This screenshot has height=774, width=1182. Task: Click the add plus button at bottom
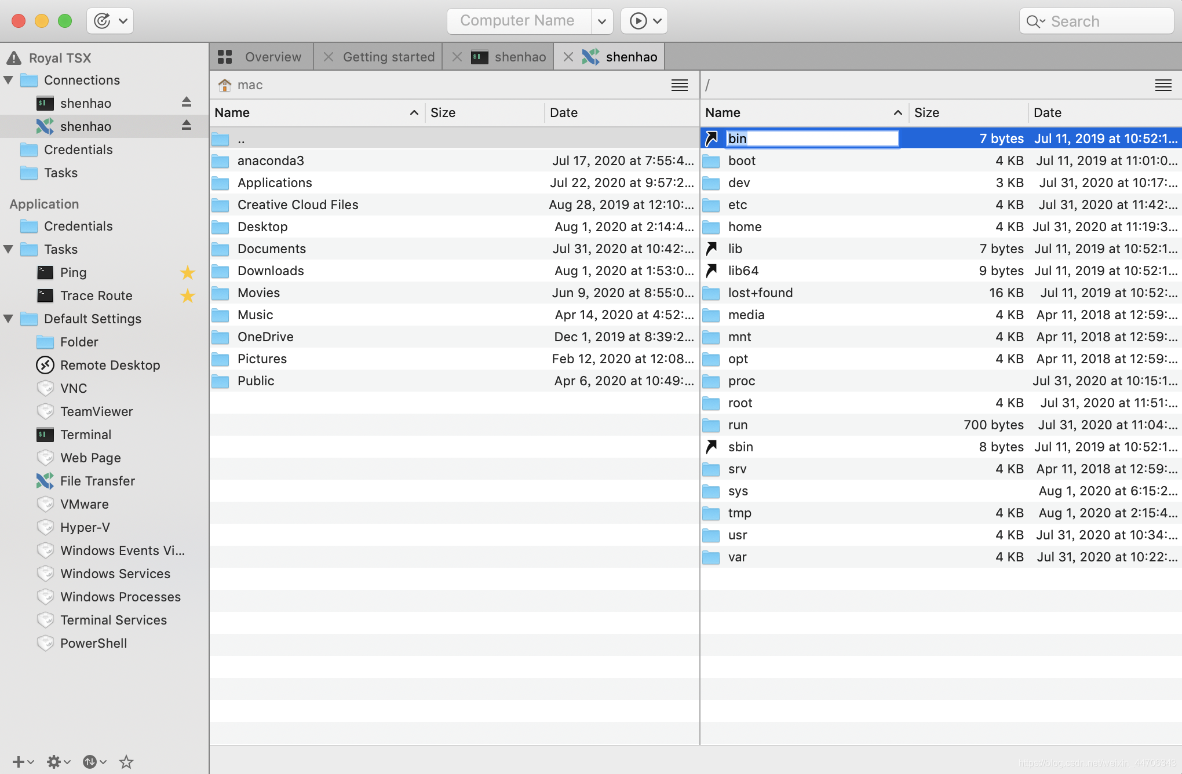[x=19, y=762]
